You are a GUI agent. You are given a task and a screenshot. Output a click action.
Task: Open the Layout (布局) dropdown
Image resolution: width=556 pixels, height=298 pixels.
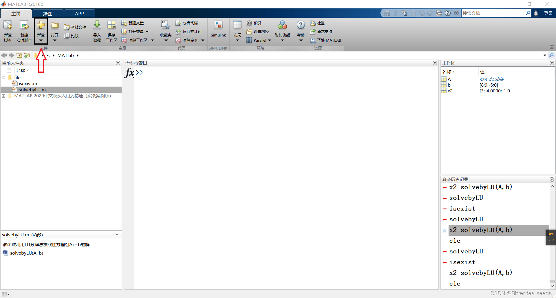click(x=237, y=31)
